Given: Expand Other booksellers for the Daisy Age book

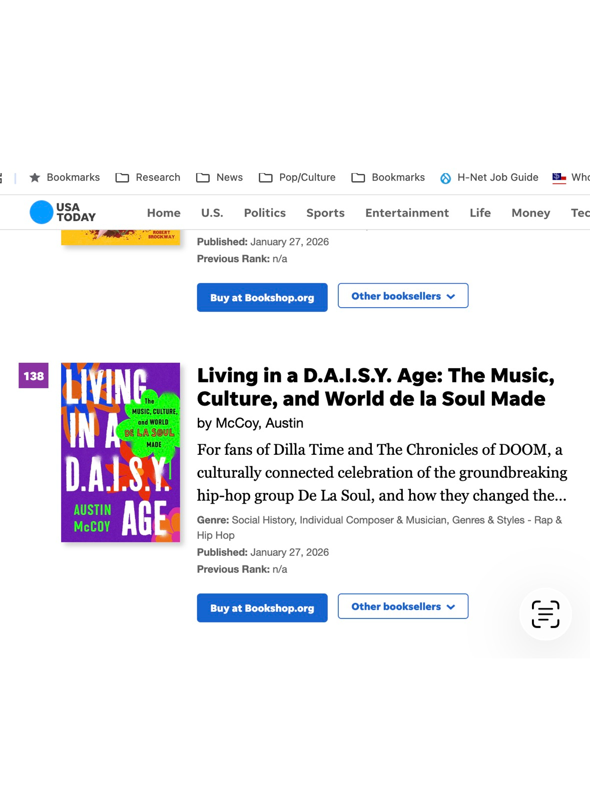Looking at the screenshot, I should [403, 606].
